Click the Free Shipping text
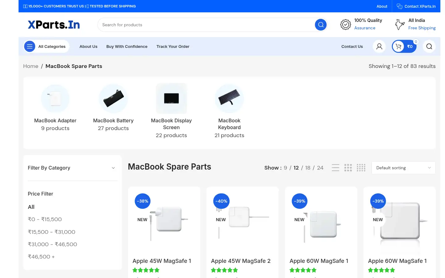 click(422, 28)
